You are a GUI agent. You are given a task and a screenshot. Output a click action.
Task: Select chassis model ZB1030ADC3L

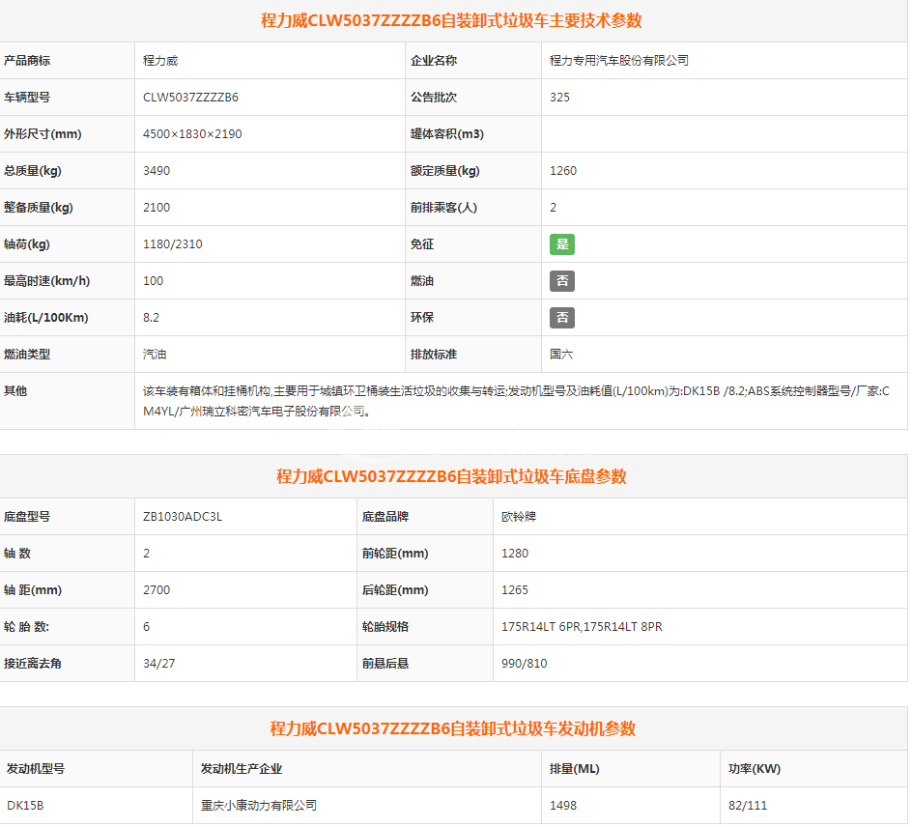(x=183, y=517)
